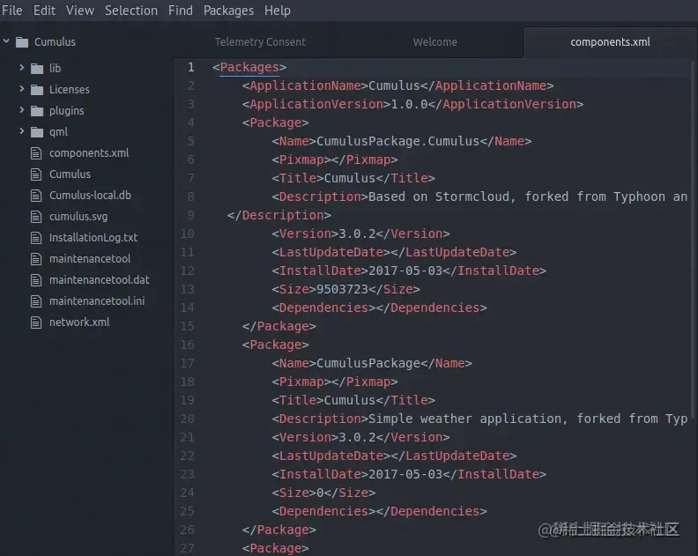
Task: Click the Version 3.0.2 on line 10
Action: [357, 234]
